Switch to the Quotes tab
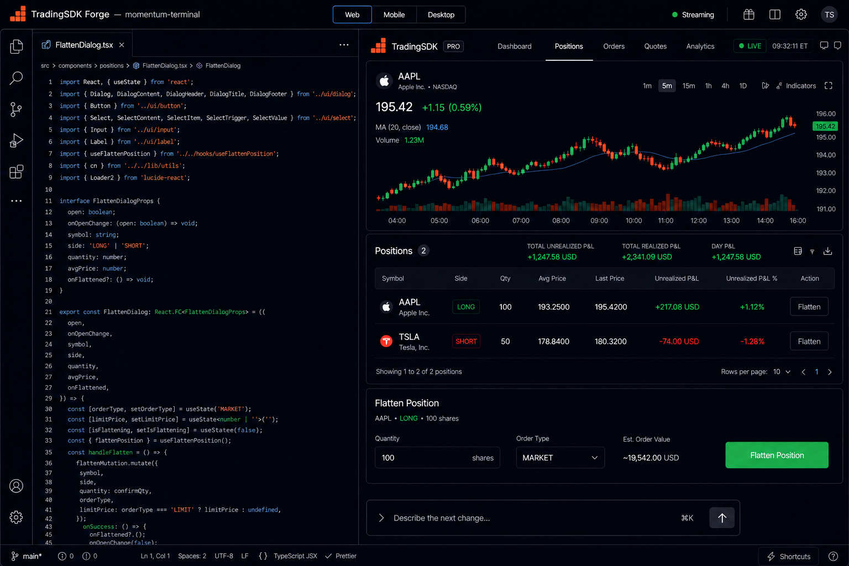Screen dimensions: 849x566 click(x=655, y=46)
